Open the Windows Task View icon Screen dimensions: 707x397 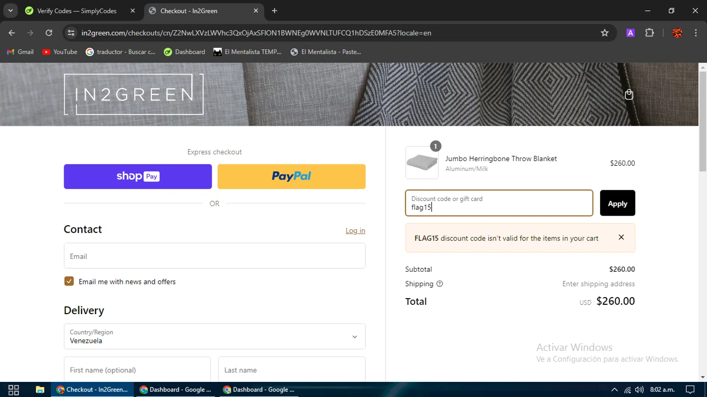click(14, 389)
